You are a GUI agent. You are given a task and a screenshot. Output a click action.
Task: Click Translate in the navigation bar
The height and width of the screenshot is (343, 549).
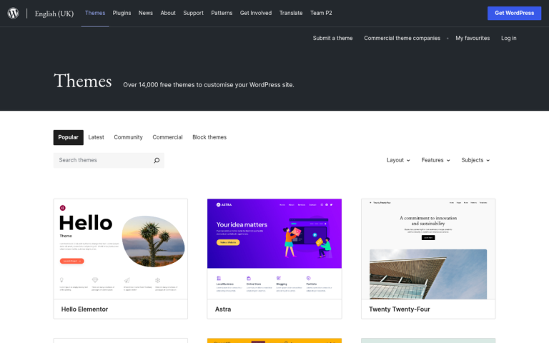click(291, 13)
